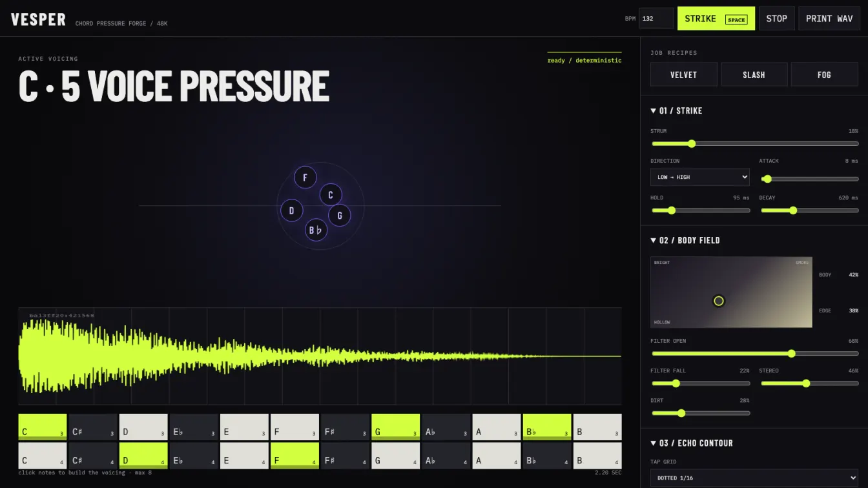
Task: Enable the E4 note key
Action: pyautogui.click(x=244, y=456)
